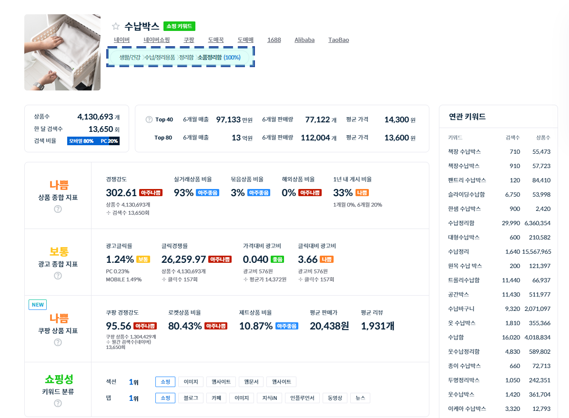Click related keyword 팬트리 수납박스
569x418 pixels.
467,180
